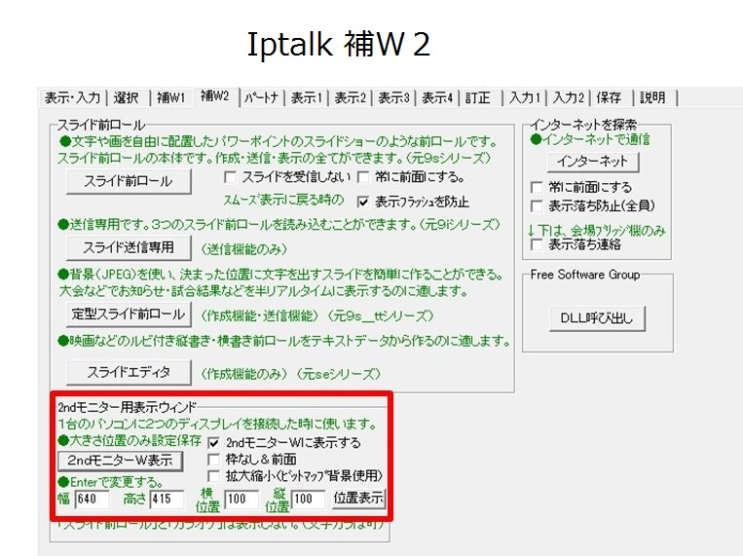Click the 幅 field showing 640

click(x=92, y=500)
